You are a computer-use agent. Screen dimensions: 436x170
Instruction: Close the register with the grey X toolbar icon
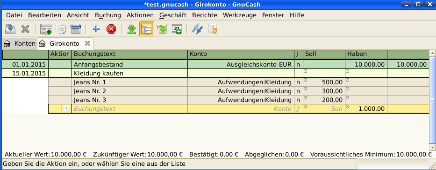coord(25,29)
